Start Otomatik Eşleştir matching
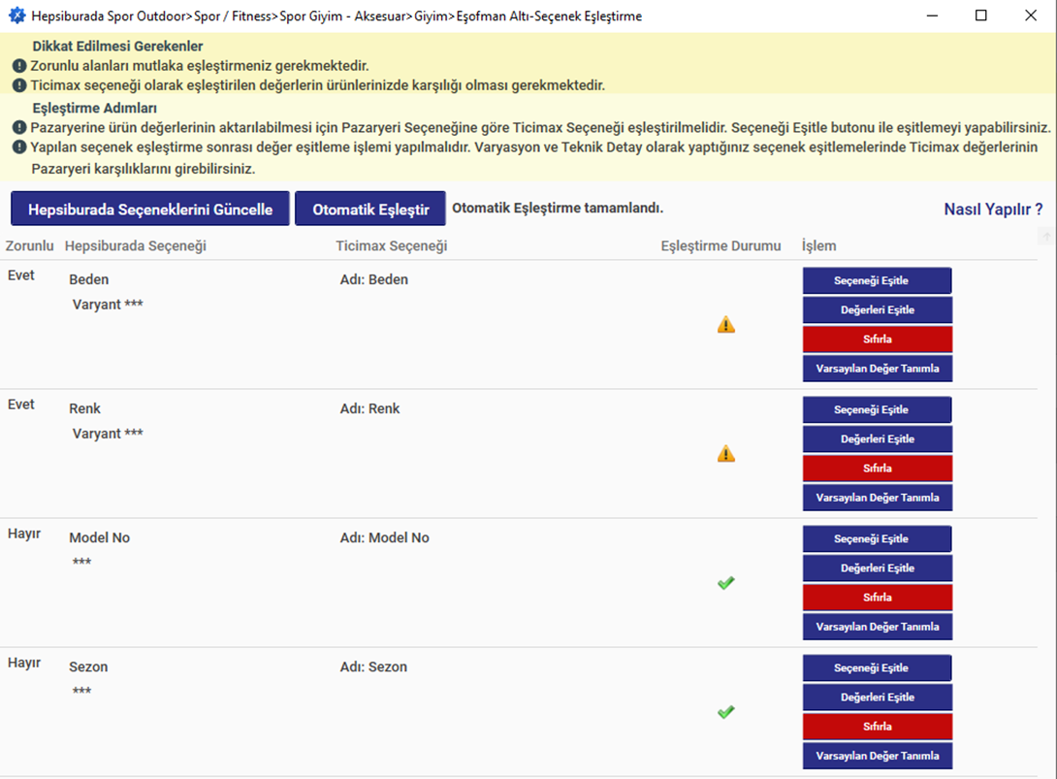Viewport: 1057px width, 779px height. pyautogui.click(x=370, y=210)
